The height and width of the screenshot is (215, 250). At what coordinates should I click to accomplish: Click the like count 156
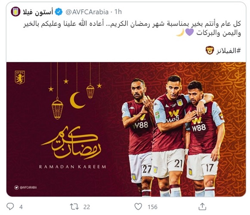point(152,207)
